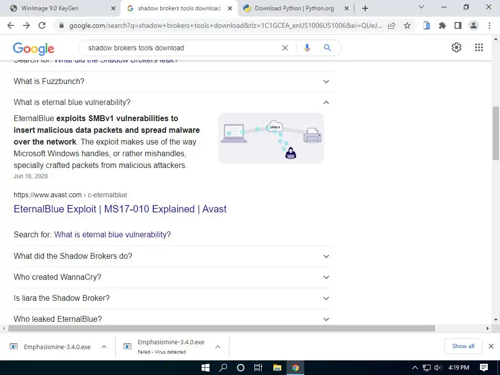Click the vertical scrollbar thumb
Image resolution: width=500 pixels, height=375 pixels.
(x=496, y=133)
